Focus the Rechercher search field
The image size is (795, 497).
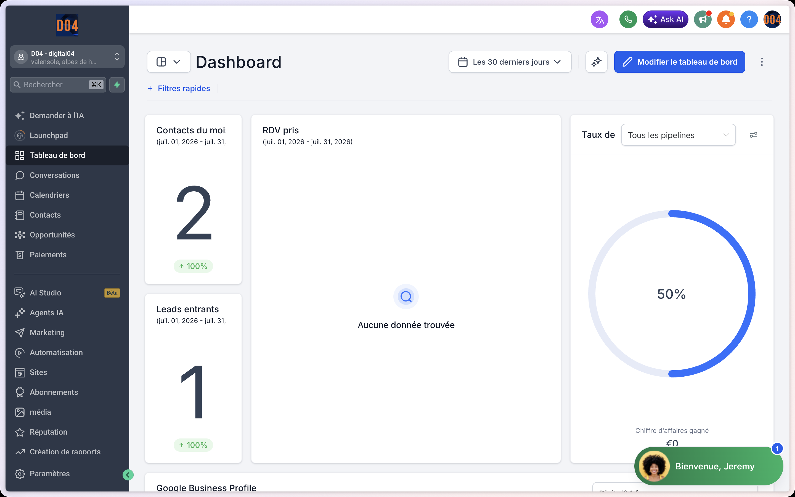click(58, 85)
